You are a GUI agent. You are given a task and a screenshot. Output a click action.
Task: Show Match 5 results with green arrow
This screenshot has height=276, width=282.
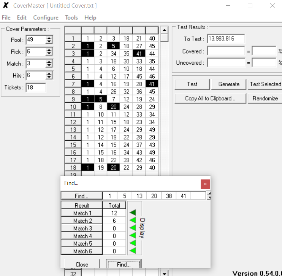133,243
